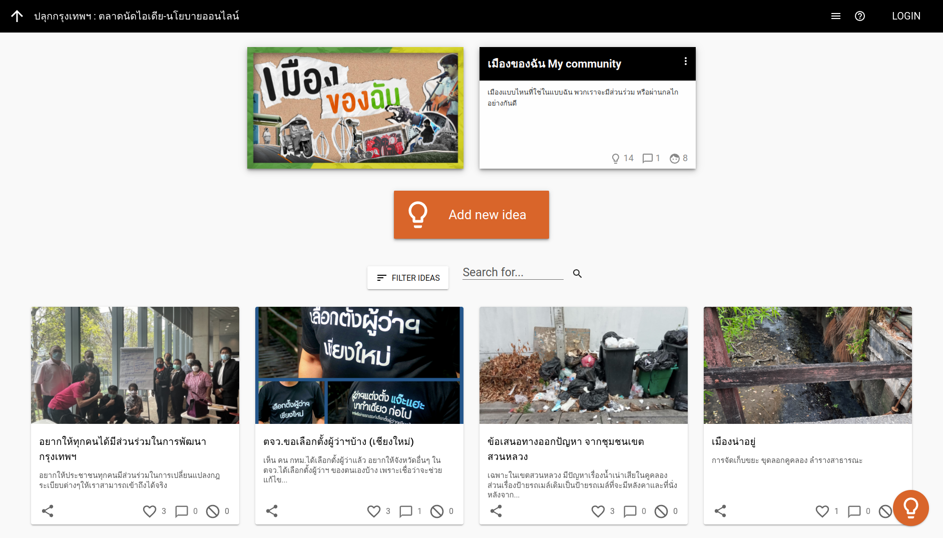This screenshot has height=538, width=943.
Task: Click the LOGIN button
Action: [905, 16]
